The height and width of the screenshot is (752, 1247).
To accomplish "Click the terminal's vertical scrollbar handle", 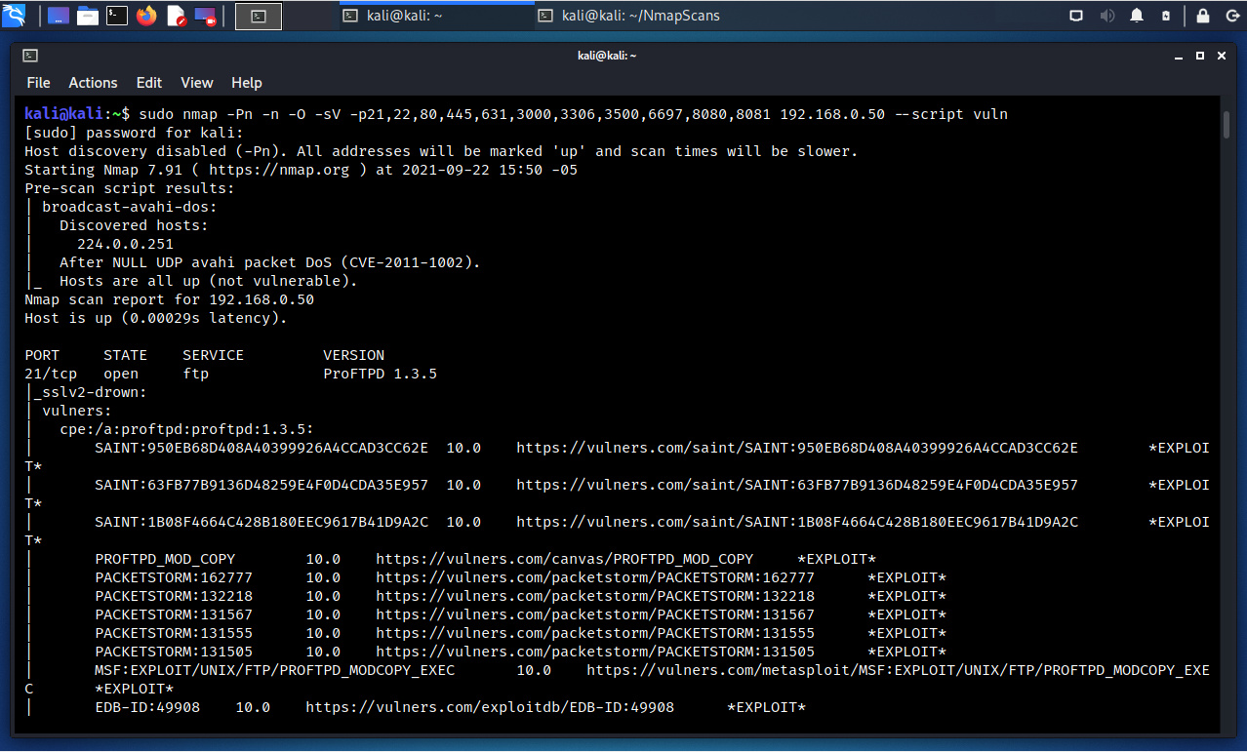I will tap(1227, 125).
